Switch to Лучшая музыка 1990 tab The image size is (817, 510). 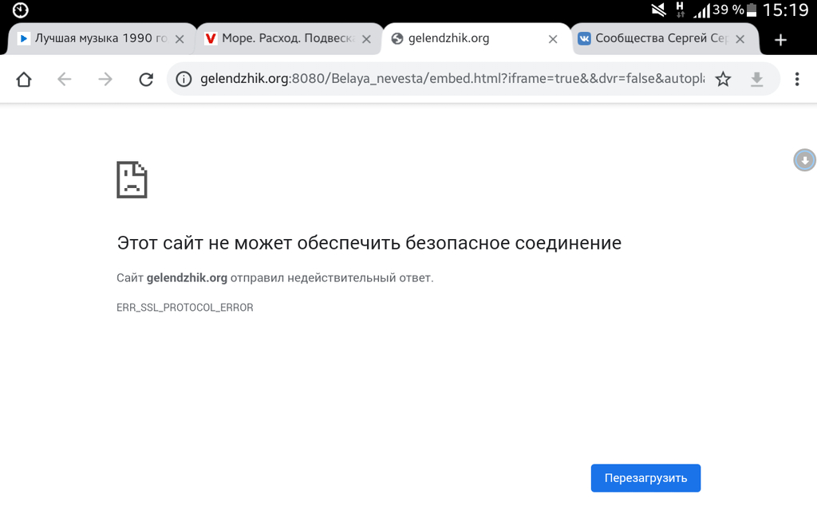92,38
